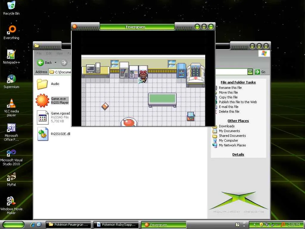
Task: Select the Game.exe RGSS Player icon
Action: 42,100
